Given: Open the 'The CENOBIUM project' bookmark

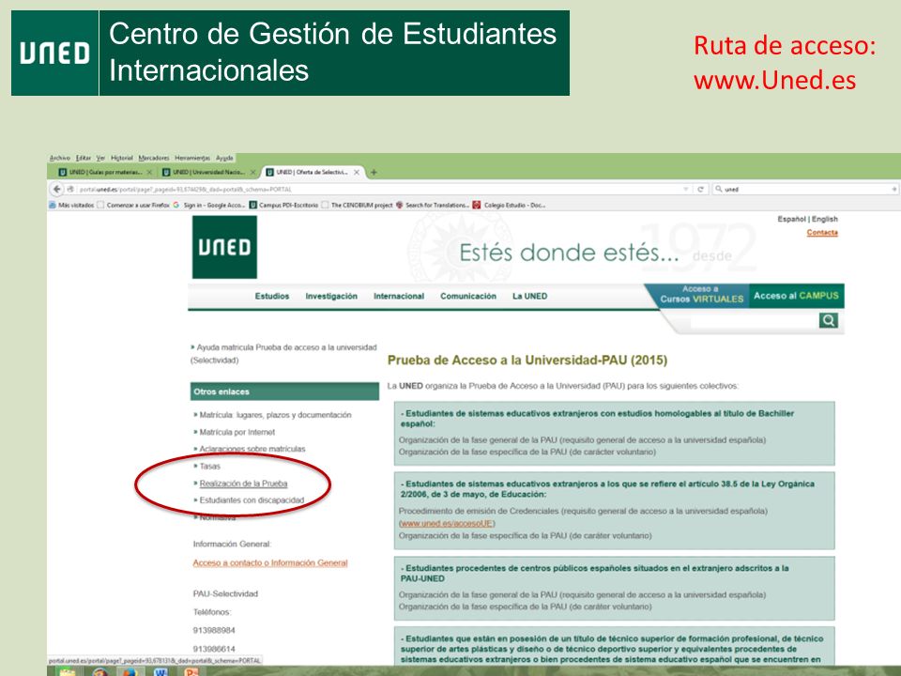Looking at the screenshot, I should click(x=357, y=205).
